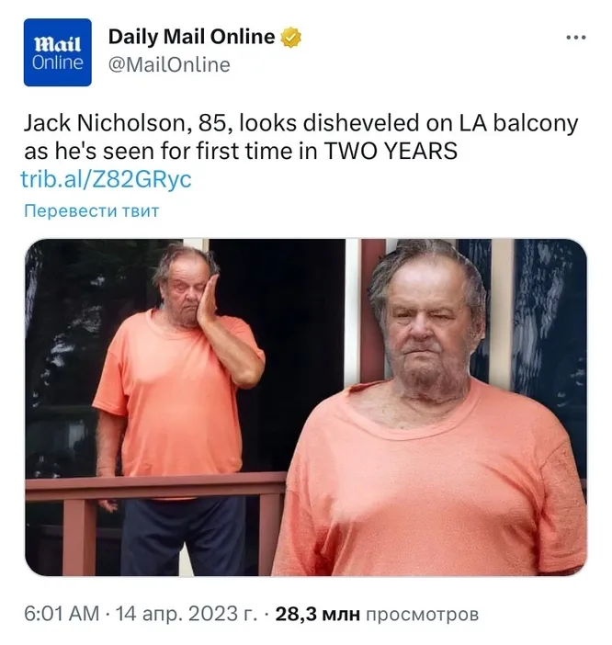Click the word Online in blue logo
Screen dimensions: 612x645
point(58,62)
